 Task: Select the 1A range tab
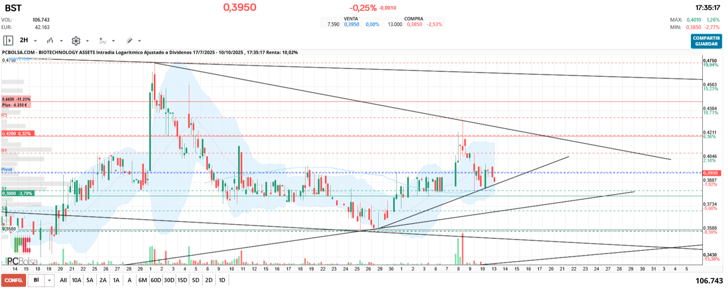point(116,280)
